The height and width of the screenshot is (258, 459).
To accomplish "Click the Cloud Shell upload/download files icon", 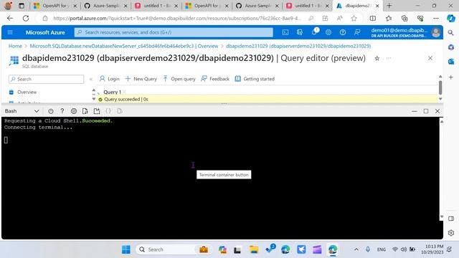I will 85,111.
